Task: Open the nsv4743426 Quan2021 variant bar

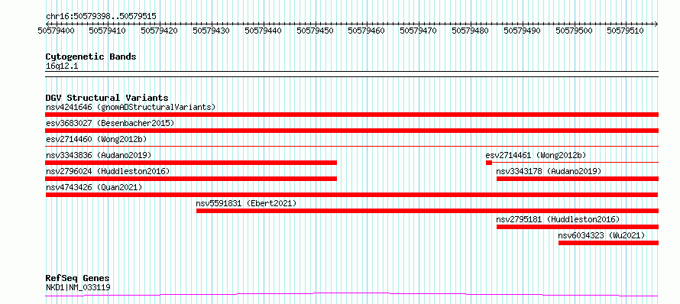Action: pyautogui.click(x=351, y=195)
